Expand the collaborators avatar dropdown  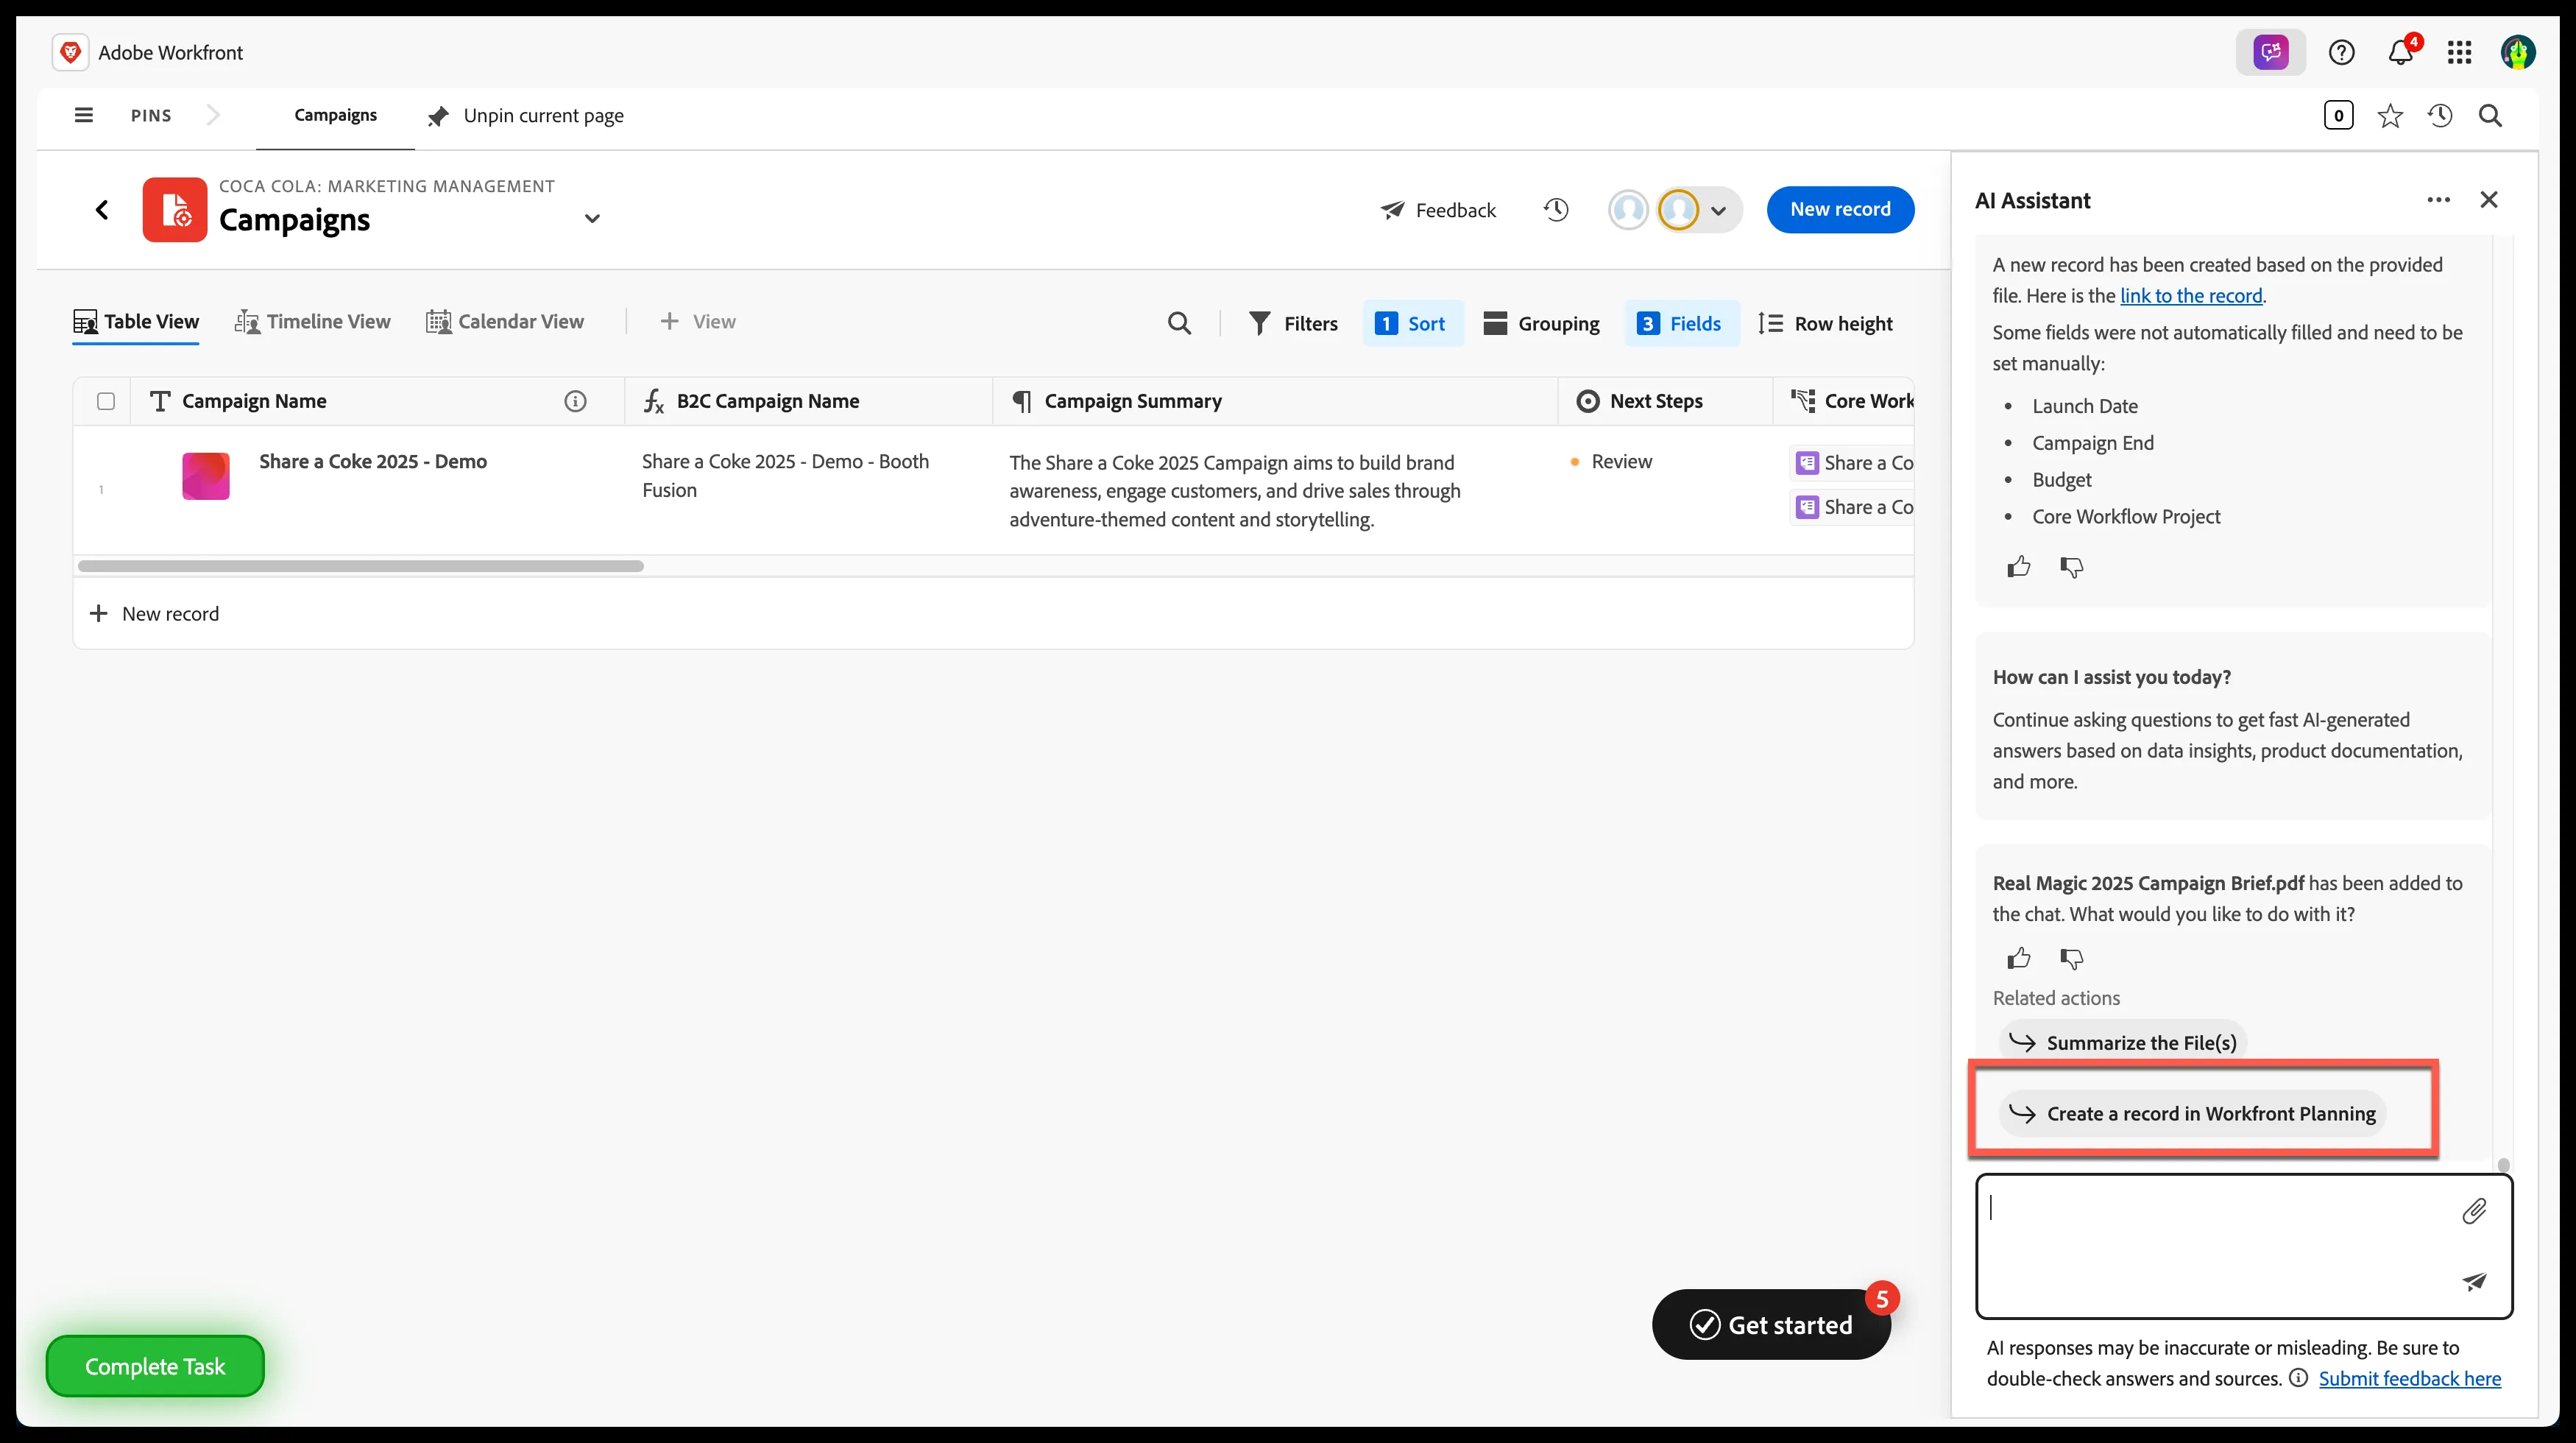(1718, 210)
